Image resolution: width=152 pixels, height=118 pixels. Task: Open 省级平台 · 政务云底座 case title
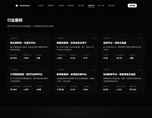[115, 43]
